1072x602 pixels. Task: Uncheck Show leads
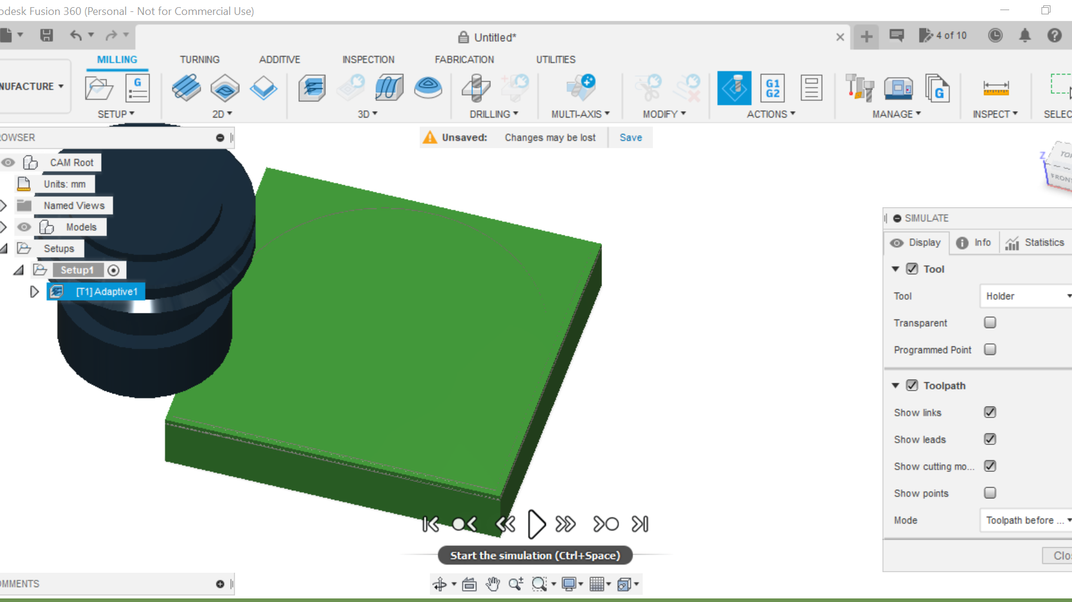point(990,439)
